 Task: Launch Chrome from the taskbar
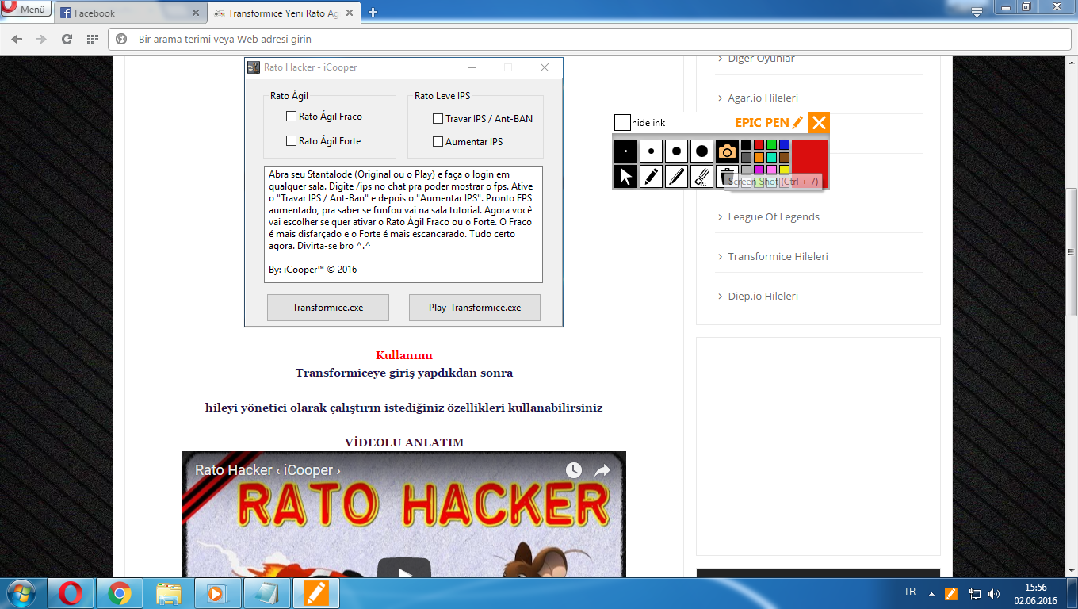click(120, 593)
